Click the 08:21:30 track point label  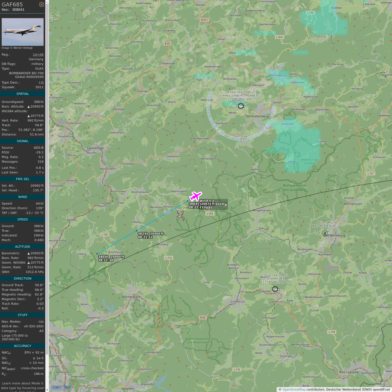click(x=106, y=260)
